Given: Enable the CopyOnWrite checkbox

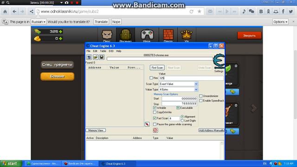Looking at the screenshot, I should (x=155, y=112).
